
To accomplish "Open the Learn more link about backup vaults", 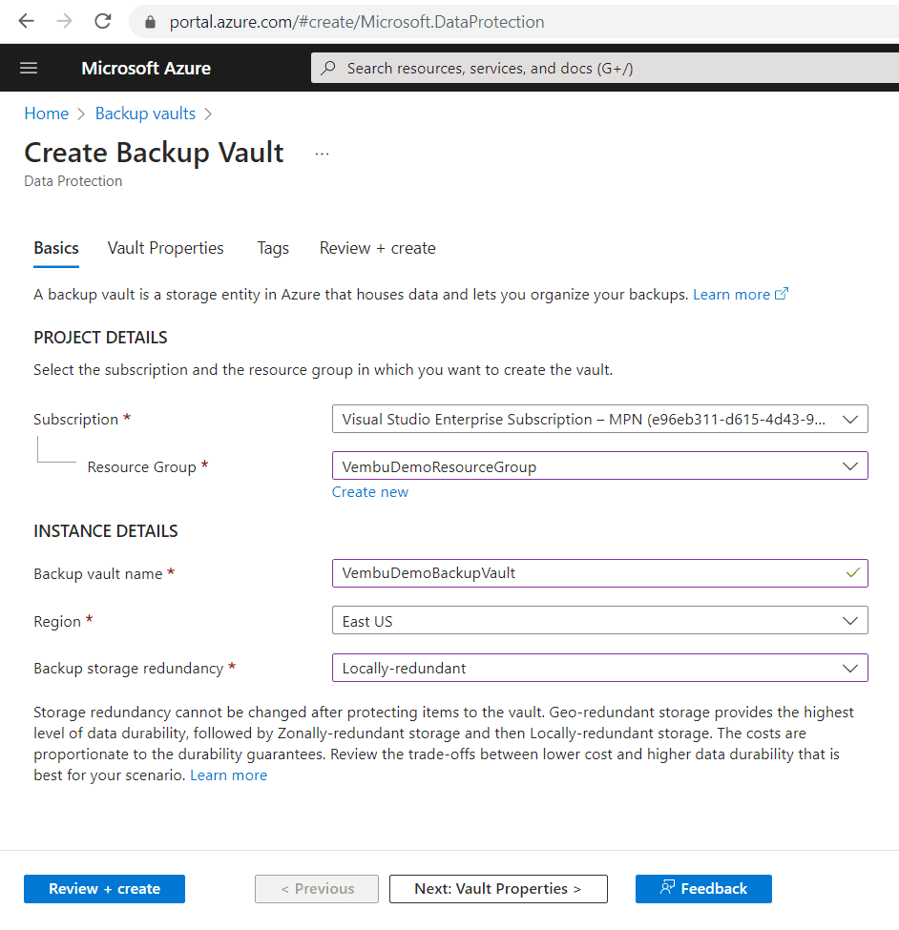I will [x=731, y=294].
